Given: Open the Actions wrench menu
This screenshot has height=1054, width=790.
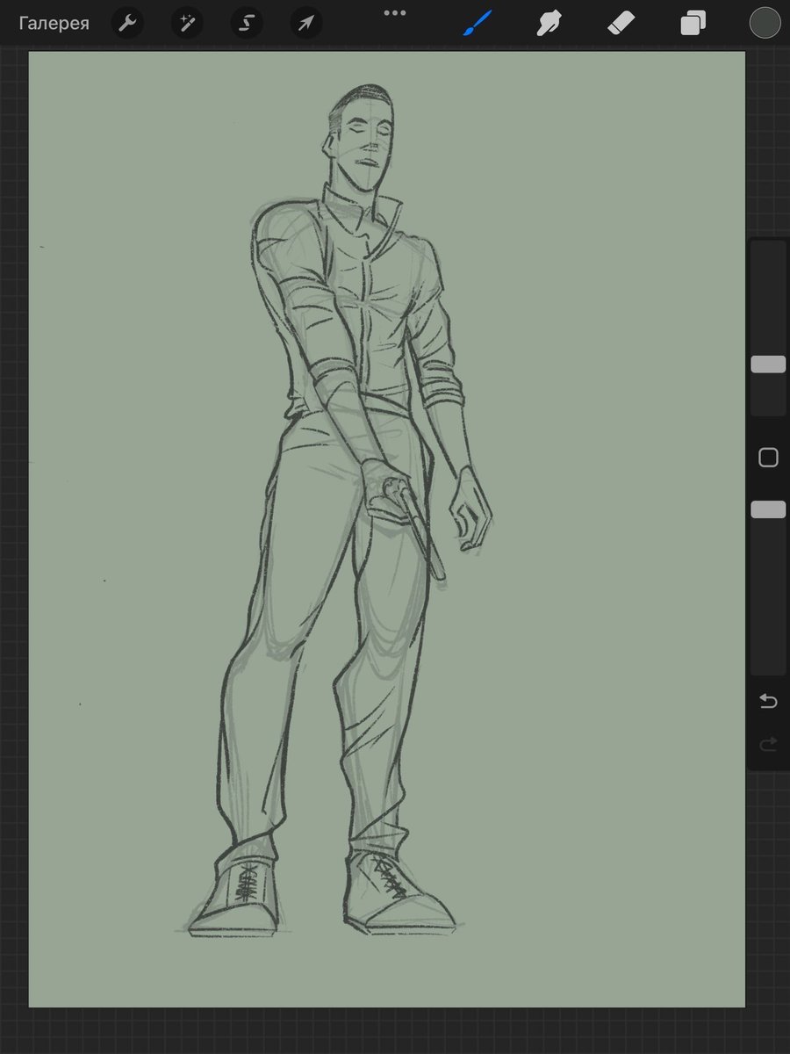Looking at the screenshot, I should [127, 24].
